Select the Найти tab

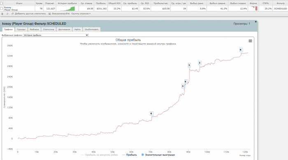pos(77,29)
